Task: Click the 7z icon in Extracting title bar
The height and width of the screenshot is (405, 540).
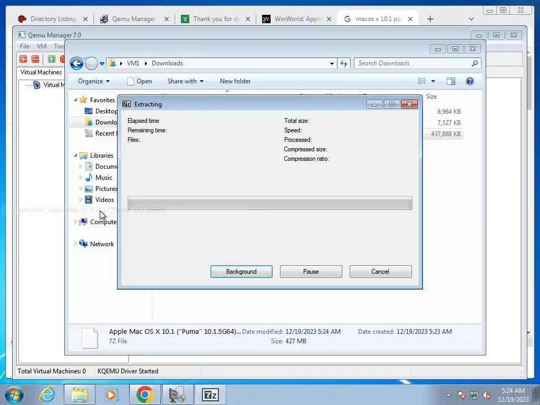Action: [127, 104]
